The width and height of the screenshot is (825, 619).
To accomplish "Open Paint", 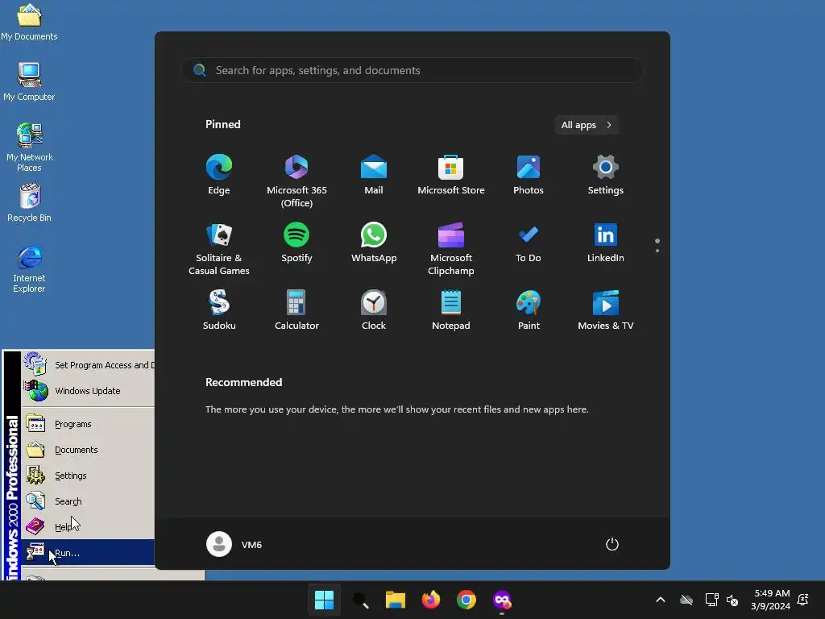I will (x=529, y=310).
